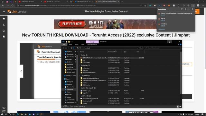Image resolution: width=206 pixels, height=116 pixels.
Task: Go forward in File Explorer
Action: [67, 48]
